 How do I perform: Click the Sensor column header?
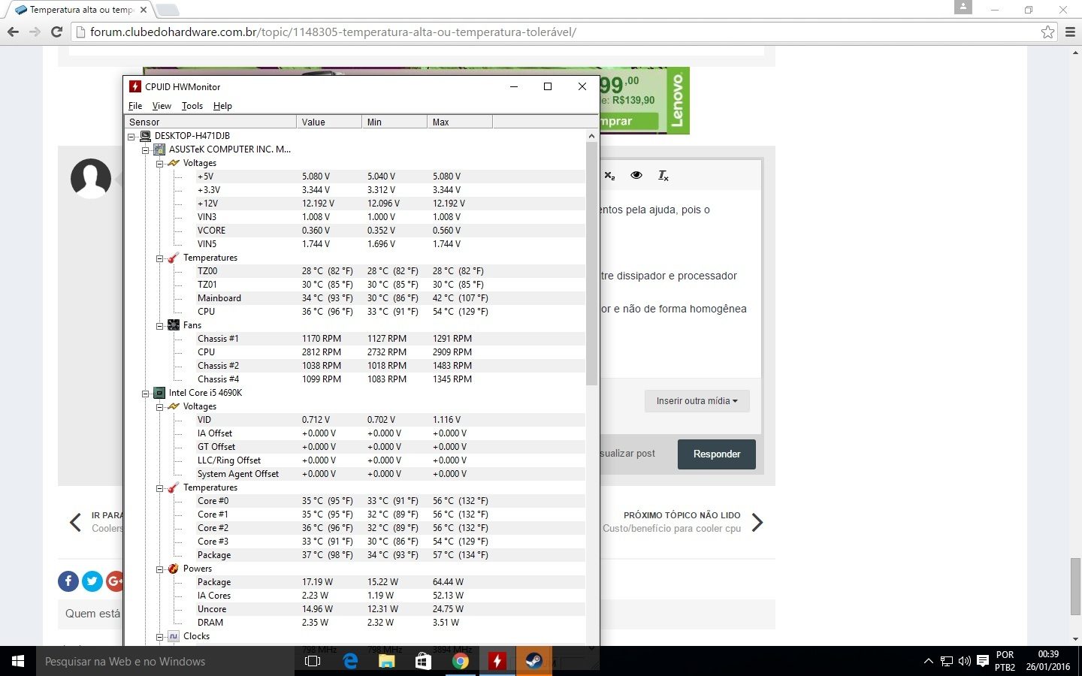pyautogui.click(x=210, y=122)
